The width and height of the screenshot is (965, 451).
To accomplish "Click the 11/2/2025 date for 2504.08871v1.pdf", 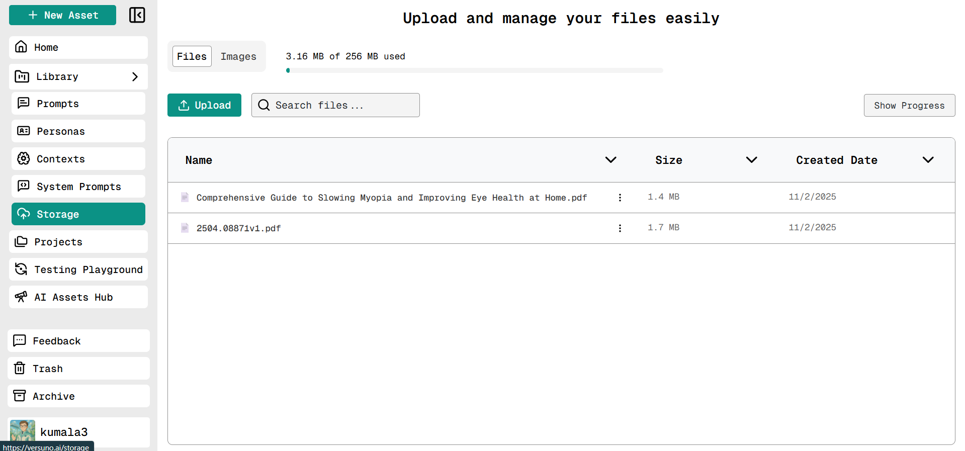I will [x=812, y=227].
